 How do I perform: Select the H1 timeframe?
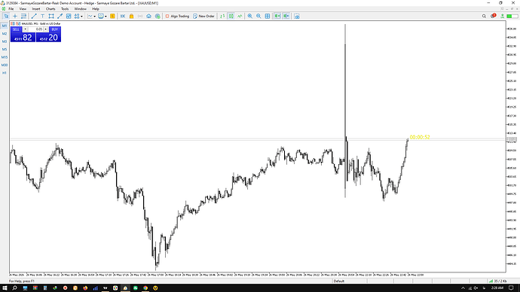pos(5,73)
